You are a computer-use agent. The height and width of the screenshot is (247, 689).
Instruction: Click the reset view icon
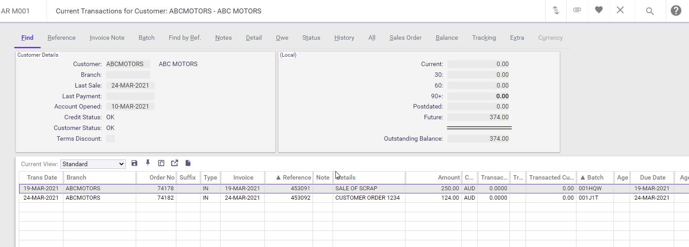(x=161, y=163)
